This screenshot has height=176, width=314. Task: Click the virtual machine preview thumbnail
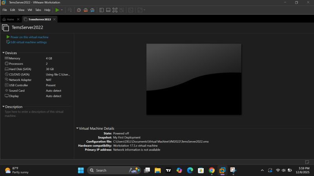click(194, 79)
